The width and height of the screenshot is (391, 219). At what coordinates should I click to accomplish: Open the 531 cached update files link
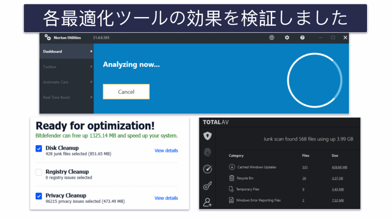tap(304, 167)
